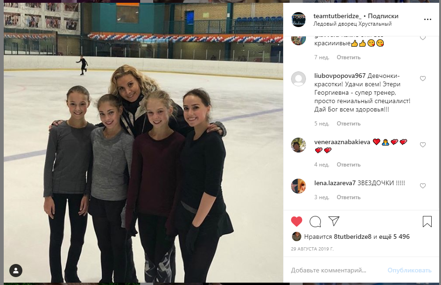This screenshot has height=285, width=441.
Task: Click the Подписки following button
Action: click(383, 16)
